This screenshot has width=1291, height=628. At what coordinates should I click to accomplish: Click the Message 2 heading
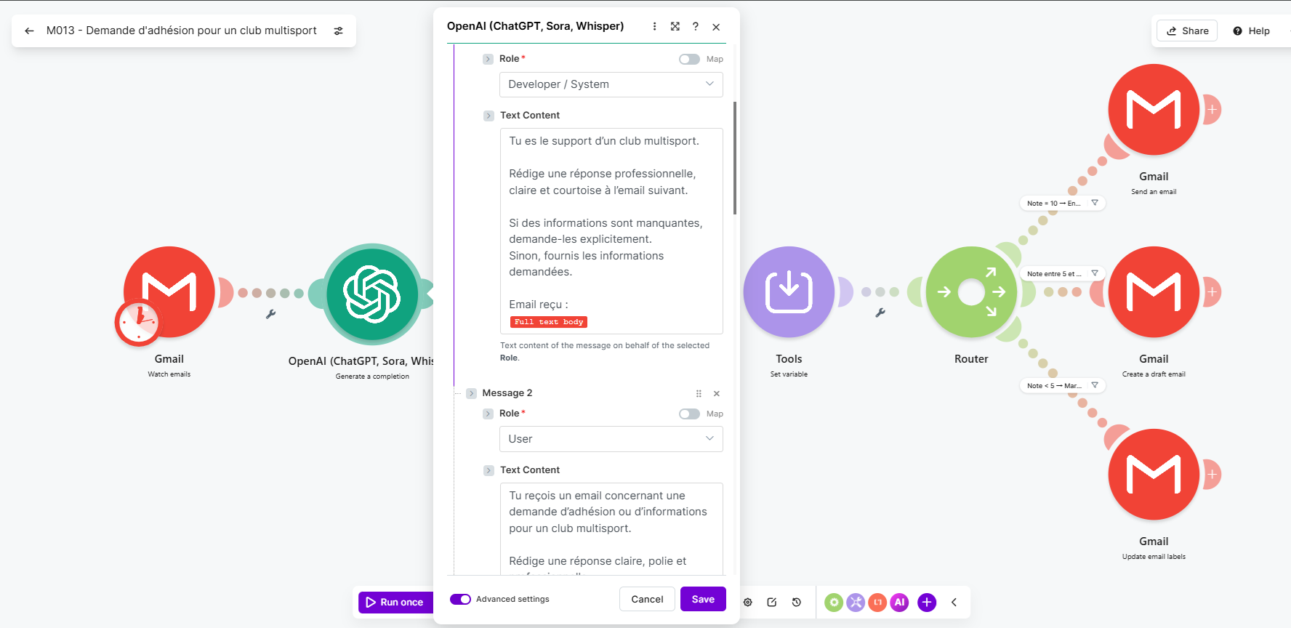click(507, 393)
